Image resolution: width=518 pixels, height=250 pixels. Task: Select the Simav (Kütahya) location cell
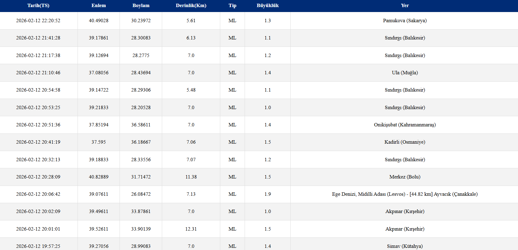click(405, 246)
